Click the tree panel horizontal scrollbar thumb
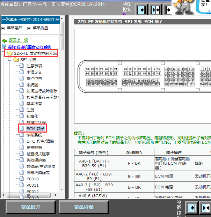 [x=29, y=195]
